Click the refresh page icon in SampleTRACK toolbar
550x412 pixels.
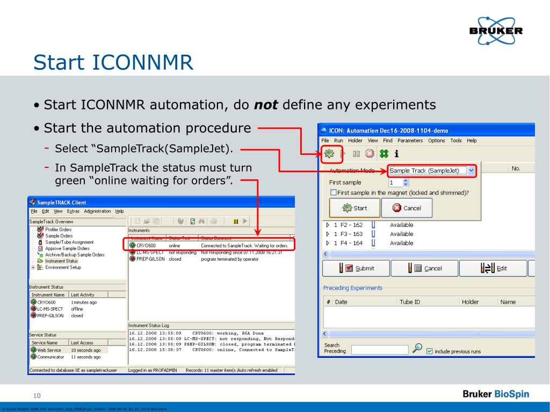tap(193, 221)
